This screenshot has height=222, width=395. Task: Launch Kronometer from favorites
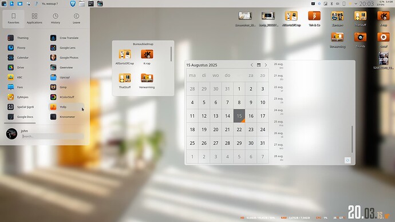pos(66,117)
